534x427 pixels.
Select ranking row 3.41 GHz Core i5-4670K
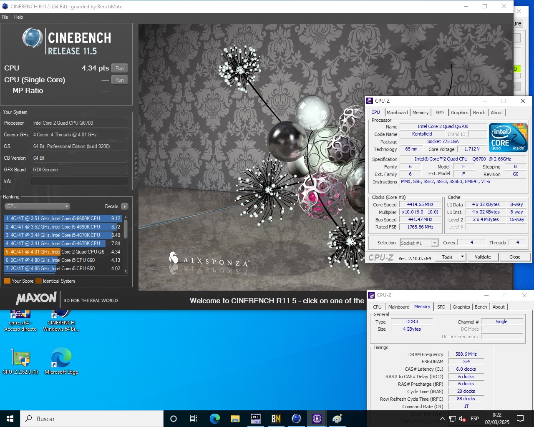point(63,244)
